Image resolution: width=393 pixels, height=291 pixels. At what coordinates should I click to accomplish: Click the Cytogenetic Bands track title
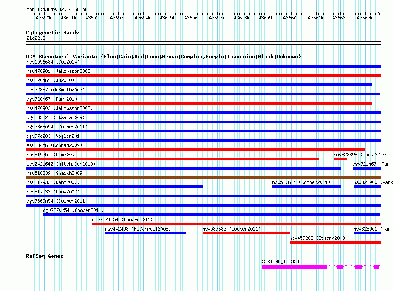[53, 33]
